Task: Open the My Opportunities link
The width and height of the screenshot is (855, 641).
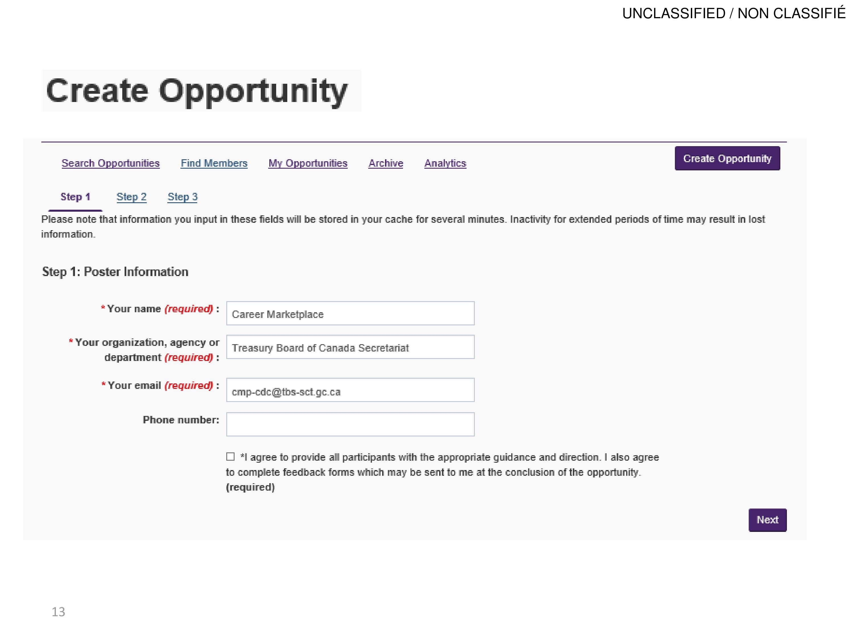Action: [x=308, y=163]
